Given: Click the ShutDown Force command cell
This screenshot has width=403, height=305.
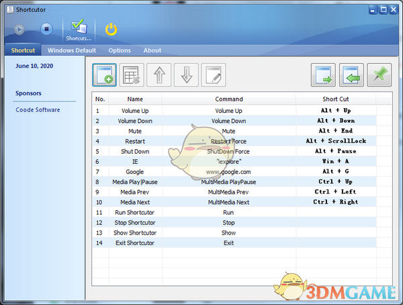Looking at the screenshot, I should click(229, 151).
